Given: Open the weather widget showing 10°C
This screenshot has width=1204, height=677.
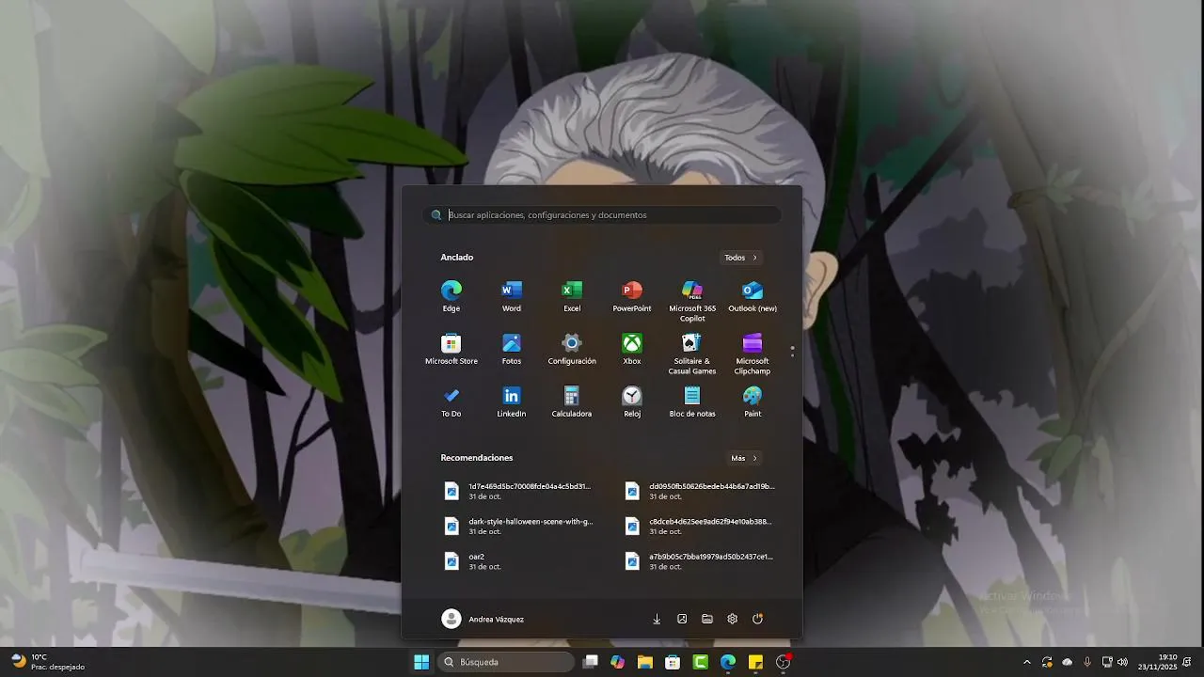Looking at the screenshot, I should click(47, 662).
